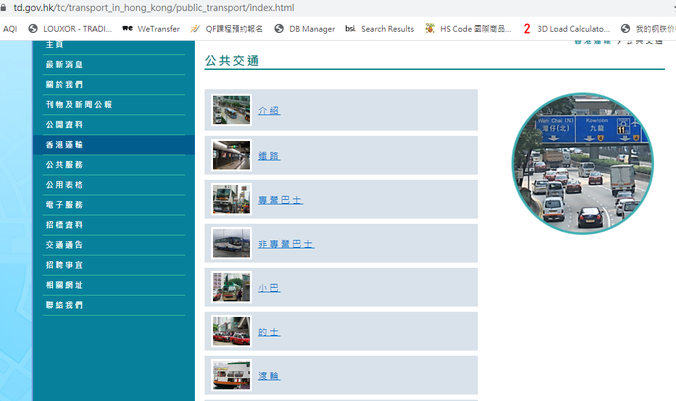The height and width of the screenshot is (401, 676).
Task: Open the 渡輪 link
Action: coord(269,376)
